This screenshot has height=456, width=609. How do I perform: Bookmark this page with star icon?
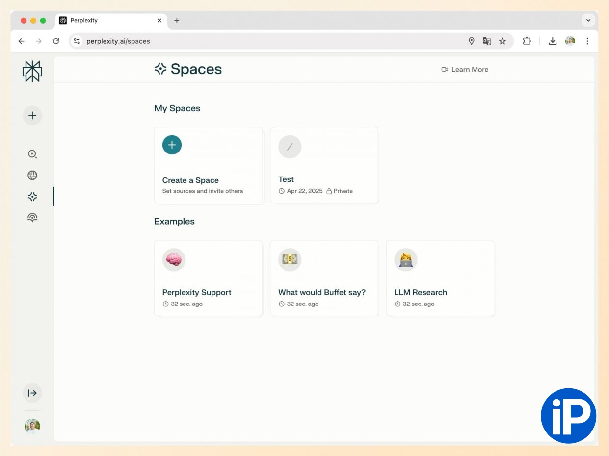[503, 41]
